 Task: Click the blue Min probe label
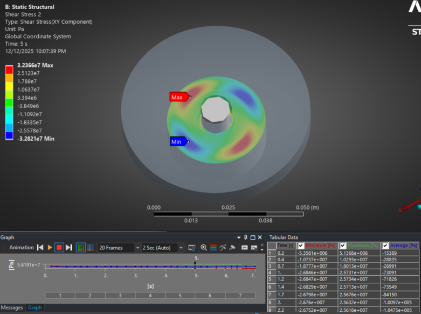(177, 142)
